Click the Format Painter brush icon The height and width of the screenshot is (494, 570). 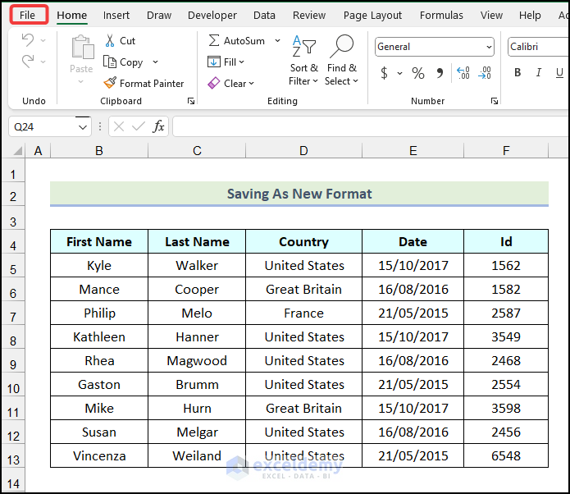coord(111,83)
